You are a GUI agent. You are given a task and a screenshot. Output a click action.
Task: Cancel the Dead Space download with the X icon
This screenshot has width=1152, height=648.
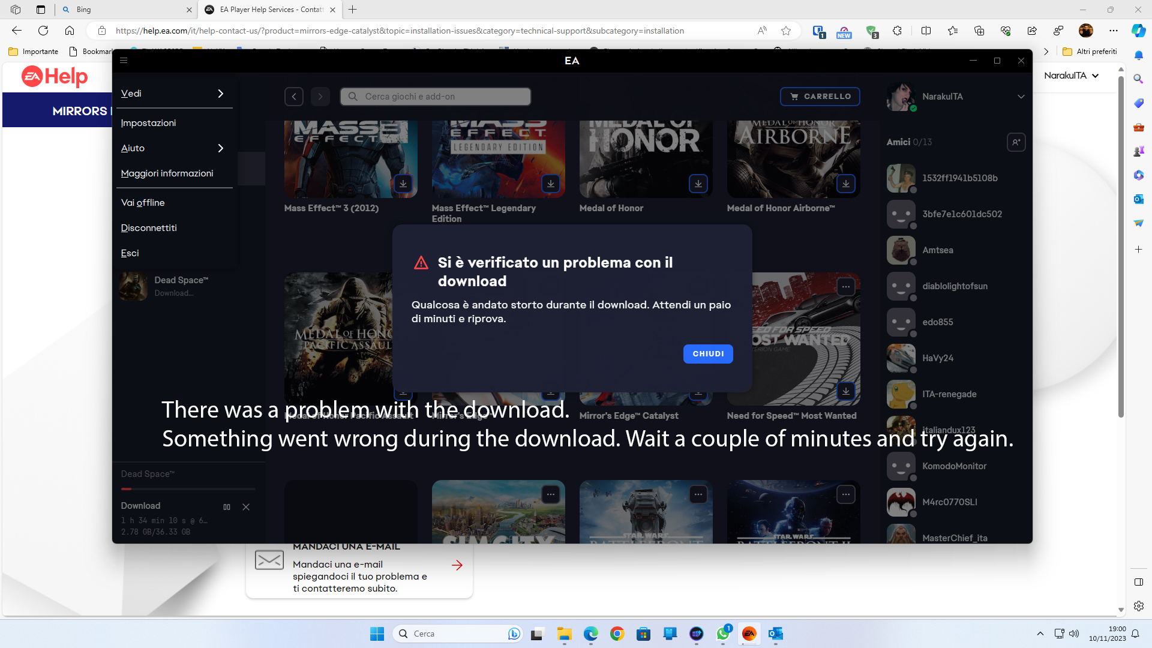pos(246,507)
